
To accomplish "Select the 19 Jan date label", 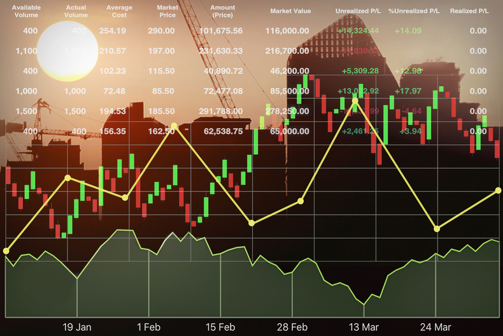I will pyautogui.click(x=76, y=327).
